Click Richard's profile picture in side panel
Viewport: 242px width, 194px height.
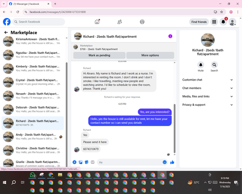click(208, 40)
